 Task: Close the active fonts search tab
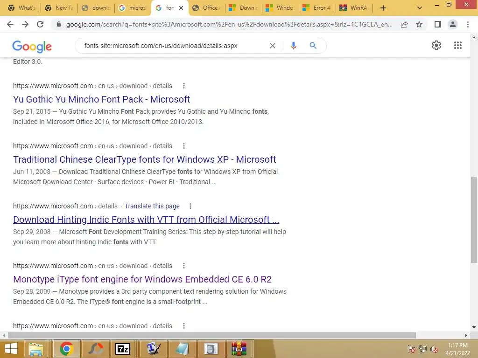(181, 8)
